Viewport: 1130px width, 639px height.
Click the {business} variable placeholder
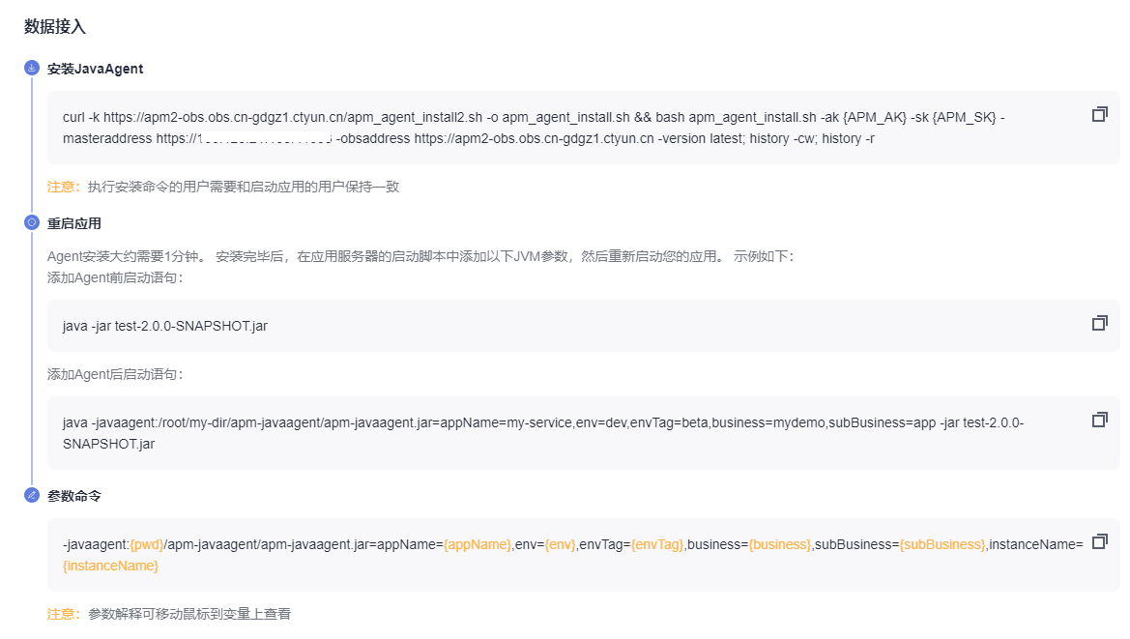(x=780, y=544)
